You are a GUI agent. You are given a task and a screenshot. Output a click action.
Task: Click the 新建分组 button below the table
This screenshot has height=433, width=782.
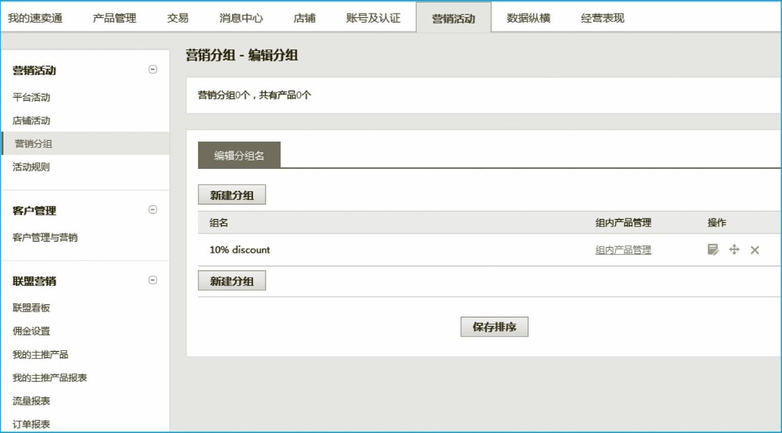(x=232, y=281)
